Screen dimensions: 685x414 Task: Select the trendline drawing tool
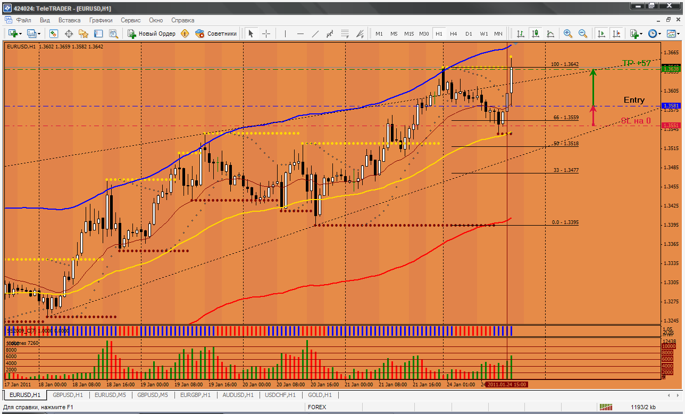315,34
